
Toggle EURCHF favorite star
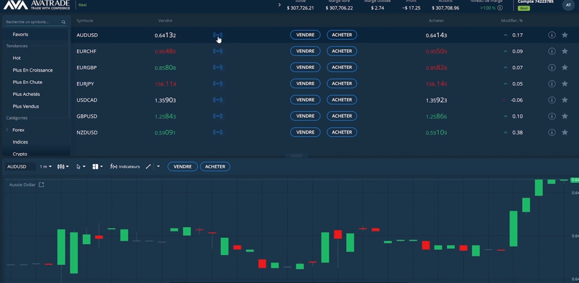pyautogui.click(x=565, y=51)
